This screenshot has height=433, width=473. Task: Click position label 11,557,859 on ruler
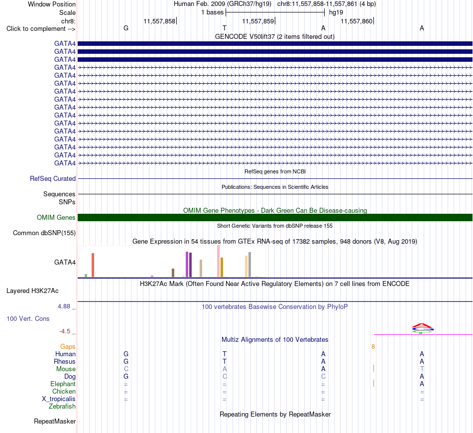pos(258,21)
